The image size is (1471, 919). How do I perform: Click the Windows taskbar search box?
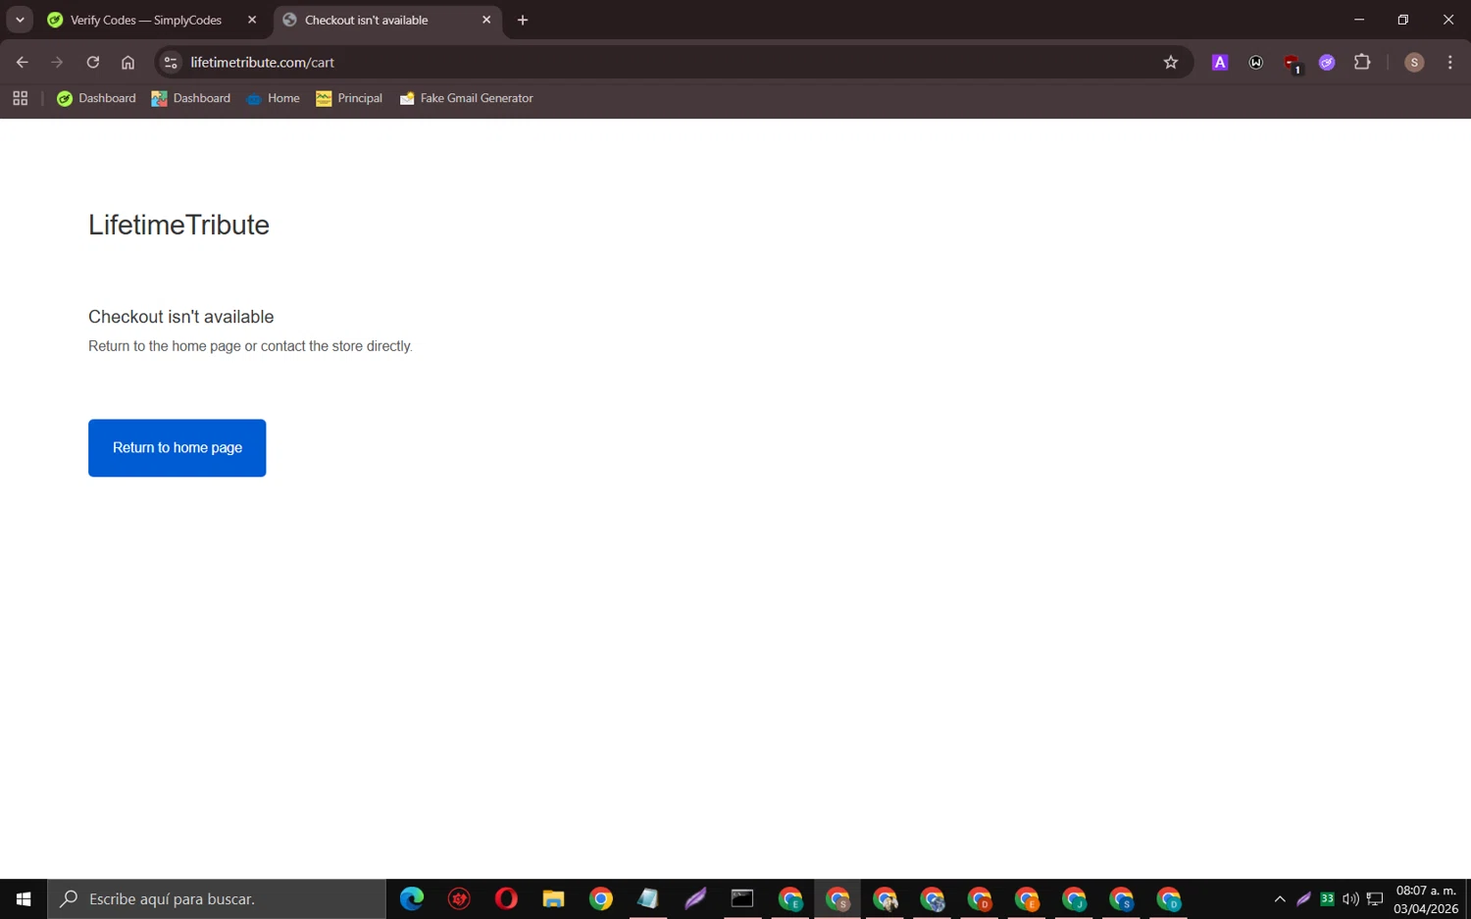coord(217,898)
